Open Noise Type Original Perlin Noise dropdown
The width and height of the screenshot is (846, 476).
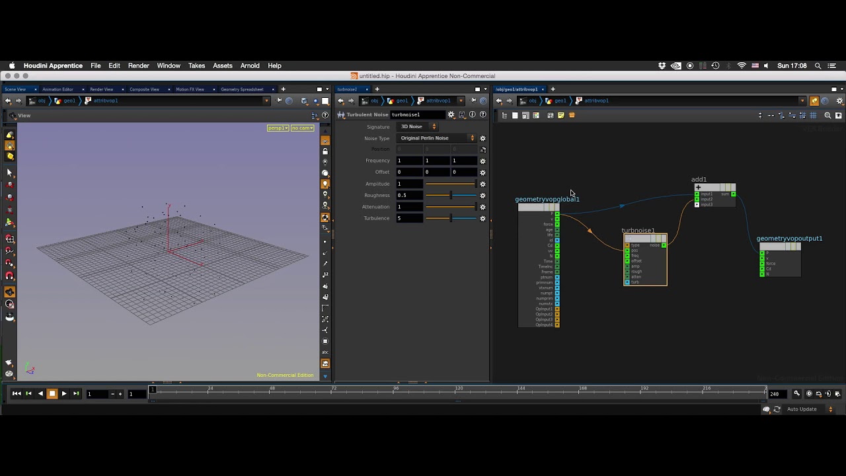tap(436, 138)
